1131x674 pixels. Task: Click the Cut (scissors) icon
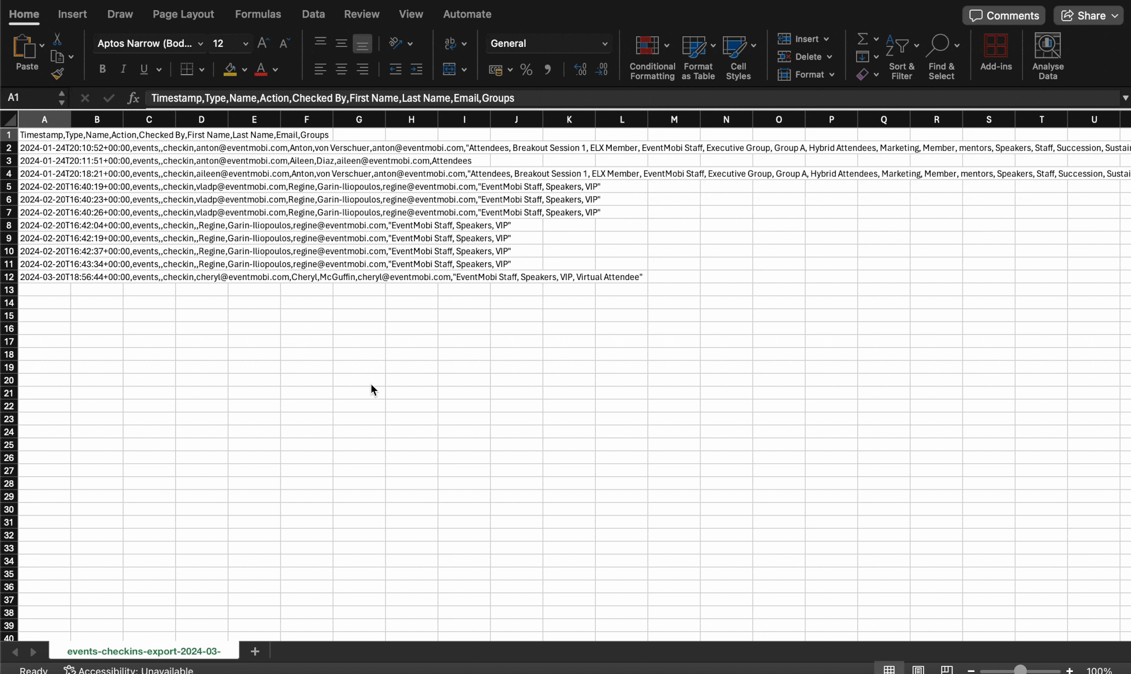(58, 39)
